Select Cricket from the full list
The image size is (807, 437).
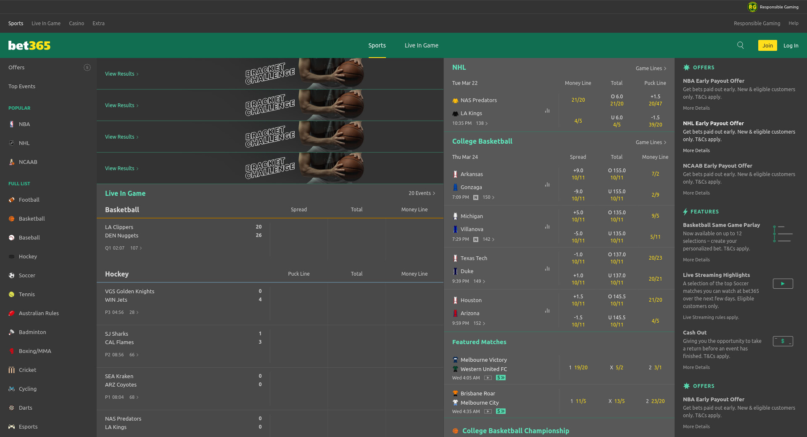pyautogui.click(x=27, y=370)
